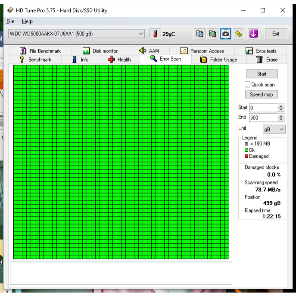
Task: Switch to the Erase tab
Action: click(x=267, y=59)
